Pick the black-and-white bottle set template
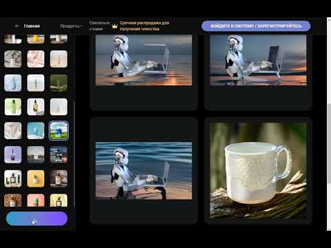 [x=13, y=178]
